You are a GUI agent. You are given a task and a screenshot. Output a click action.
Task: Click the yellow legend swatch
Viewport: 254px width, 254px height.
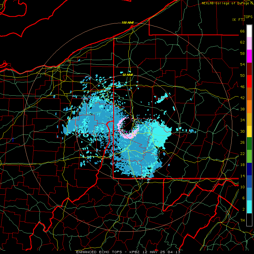pyautogui.click(x=249, y=132)
